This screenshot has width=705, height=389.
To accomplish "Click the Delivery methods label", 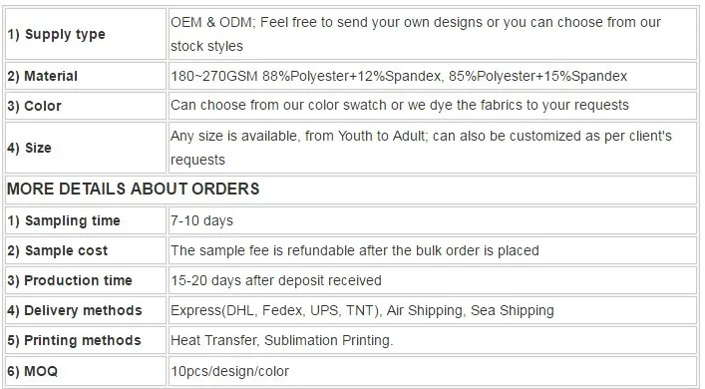I will [x=75, y=311].
